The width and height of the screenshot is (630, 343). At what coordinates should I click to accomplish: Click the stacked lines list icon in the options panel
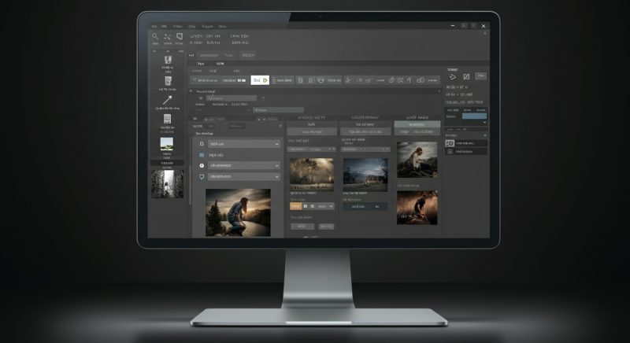pos(202,155)
